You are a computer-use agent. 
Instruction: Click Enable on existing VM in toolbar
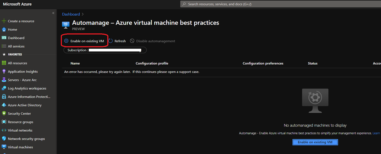pyautogui.click(x=84, y=41)
